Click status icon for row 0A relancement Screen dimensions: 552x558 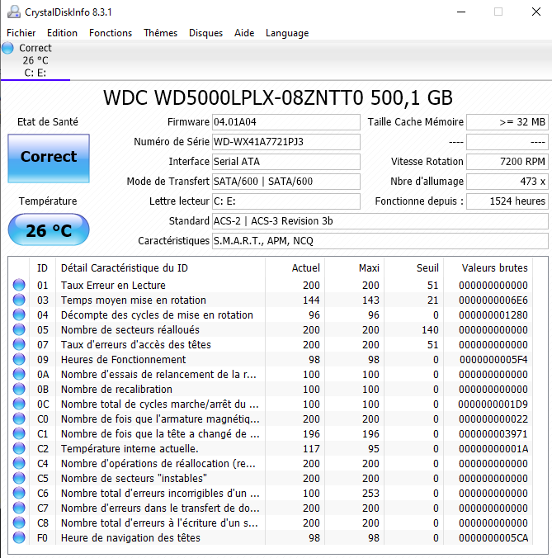point(19,375)
